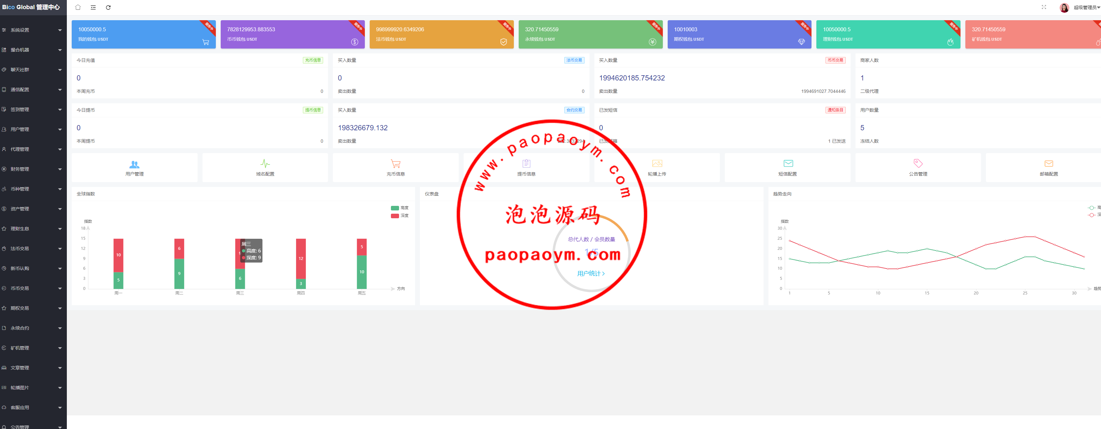Click the 系统设置 sidebar icon
The image size is (1101, 429).
click(4, 30)
